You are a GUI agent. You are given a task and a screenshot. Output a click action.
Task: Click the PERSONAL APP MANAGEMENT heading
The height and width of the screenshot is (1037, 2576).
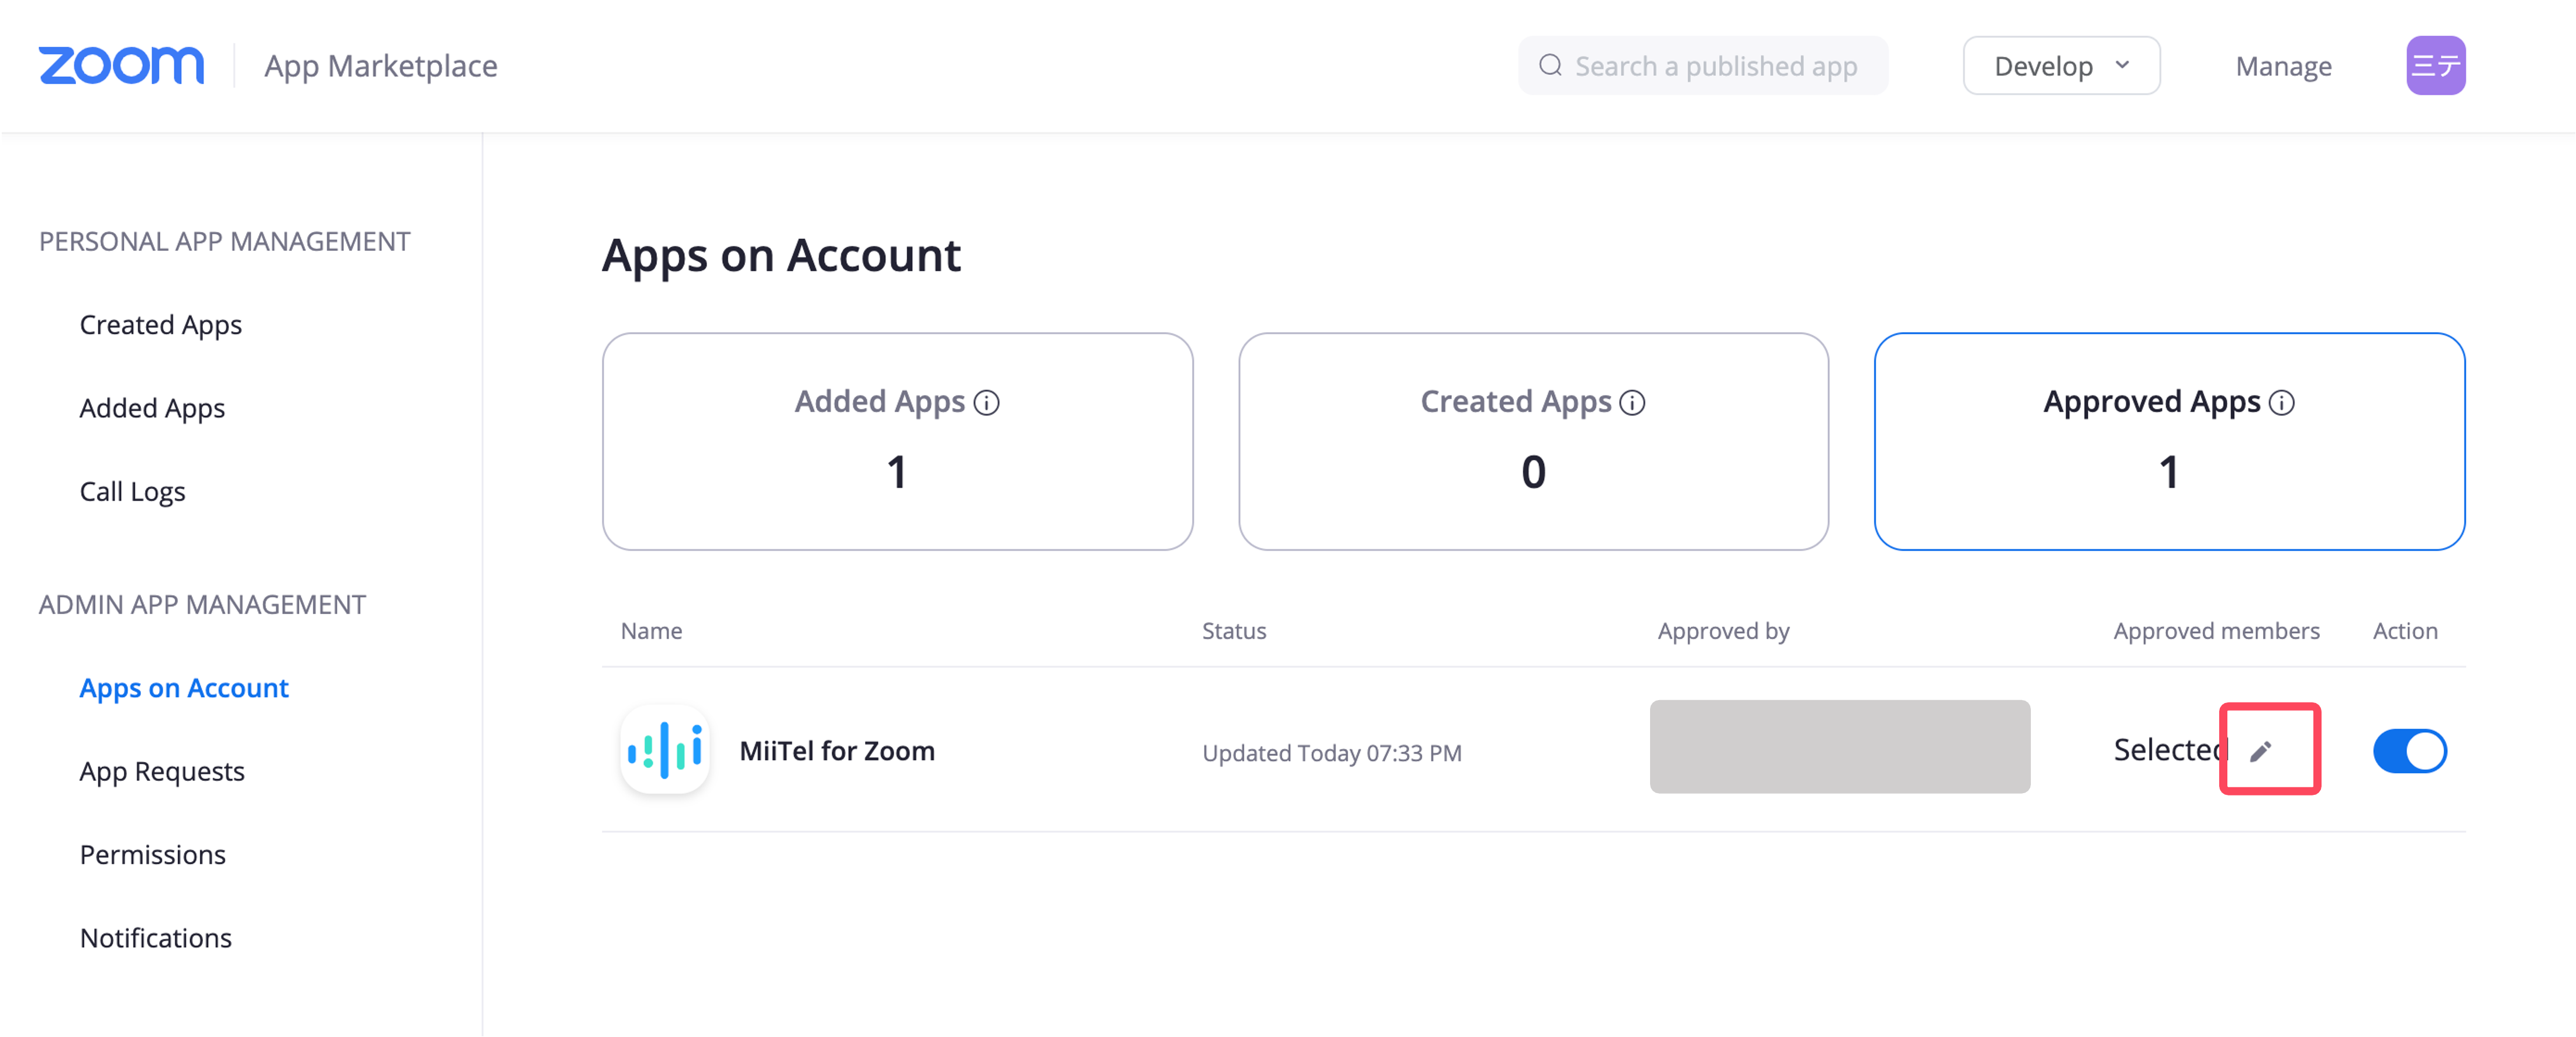click(x=224, y=241)
